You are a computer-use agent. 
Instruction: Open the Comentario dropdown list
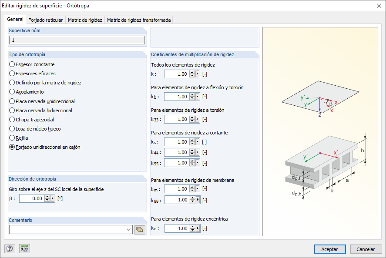click(x=129, y=229)
